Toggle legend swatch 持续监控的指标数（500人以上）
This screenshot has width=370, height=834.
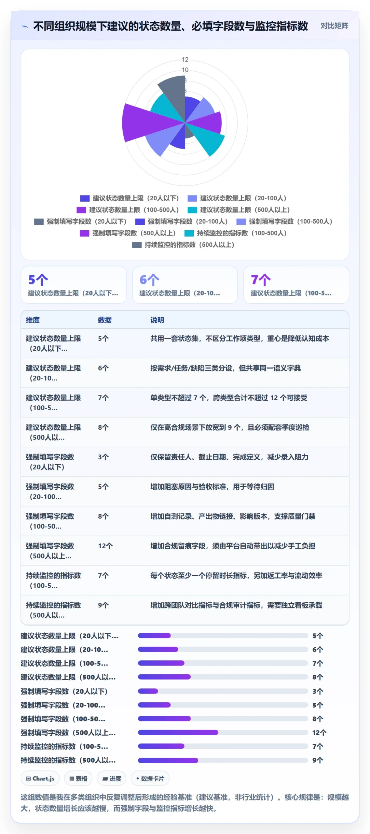pos(137,245)
